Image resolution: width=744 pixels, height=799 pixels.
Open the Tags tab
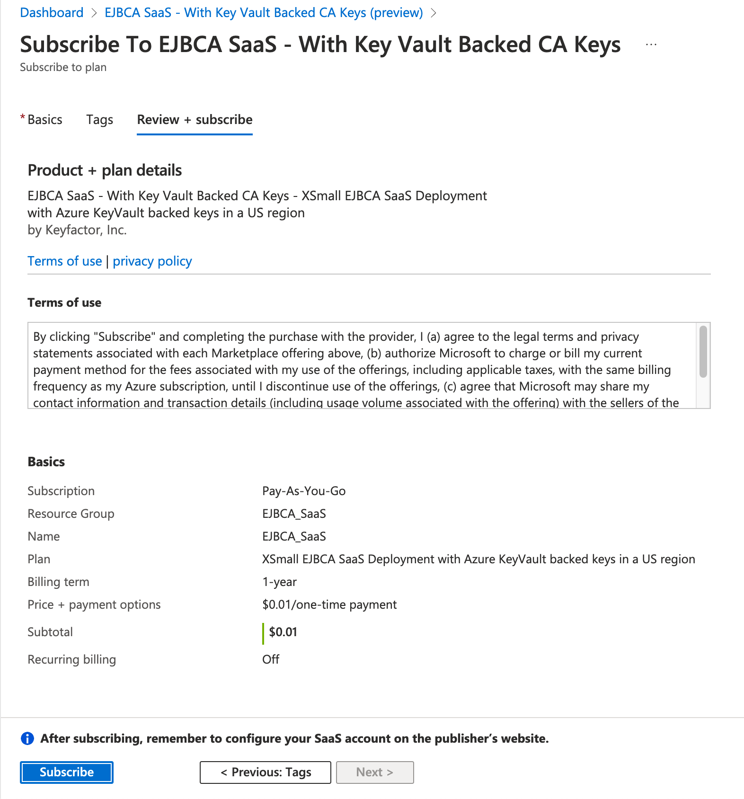point(99,120)
